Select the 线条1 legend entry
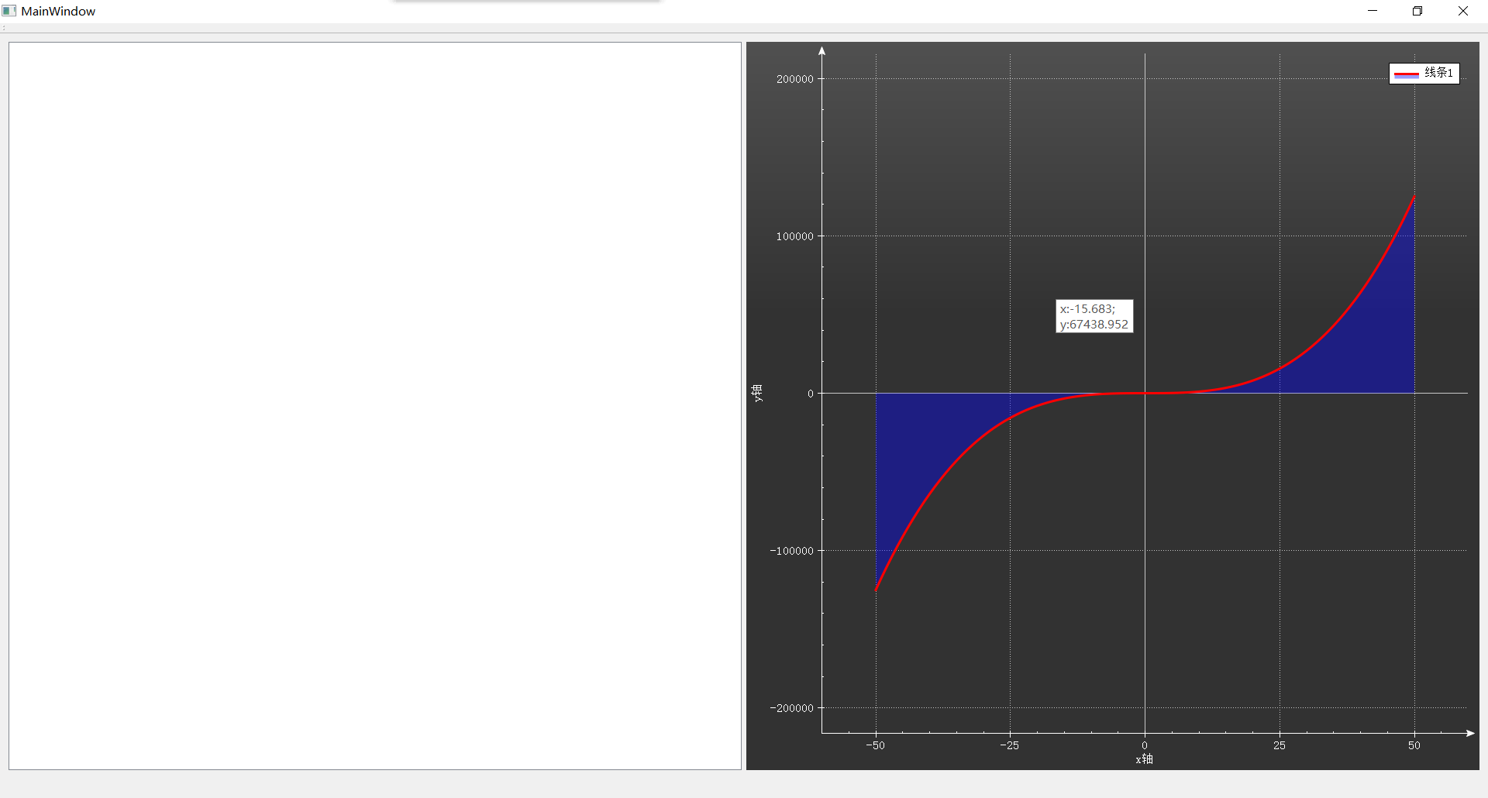Viewport: 1488px width, 798px height. pyautogui.click(x=1438, y=72)
